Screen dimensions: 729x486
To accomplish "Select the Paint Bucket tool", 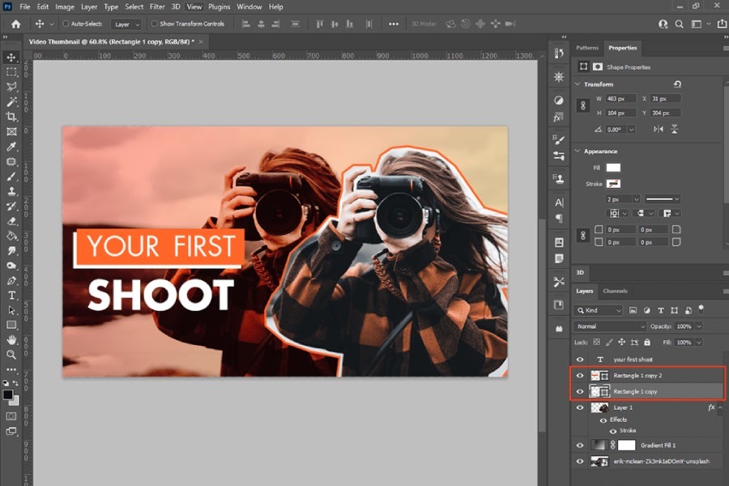I will pyautogui.click(x=11, y=236).
